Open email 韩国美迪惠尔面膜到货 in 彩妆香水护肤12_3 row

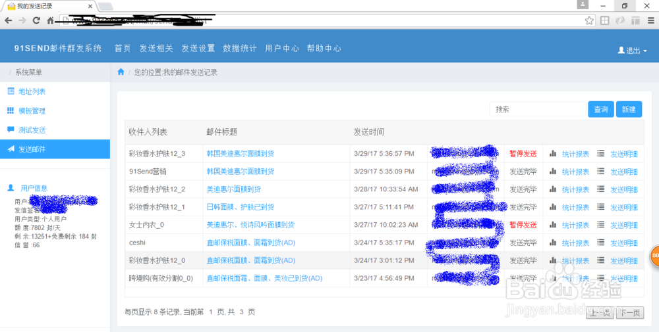click(x=241, y=153)
